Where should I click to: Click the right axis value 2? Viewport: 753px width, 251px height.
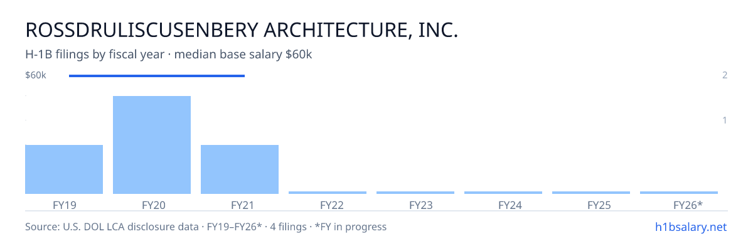coord(725,75)
